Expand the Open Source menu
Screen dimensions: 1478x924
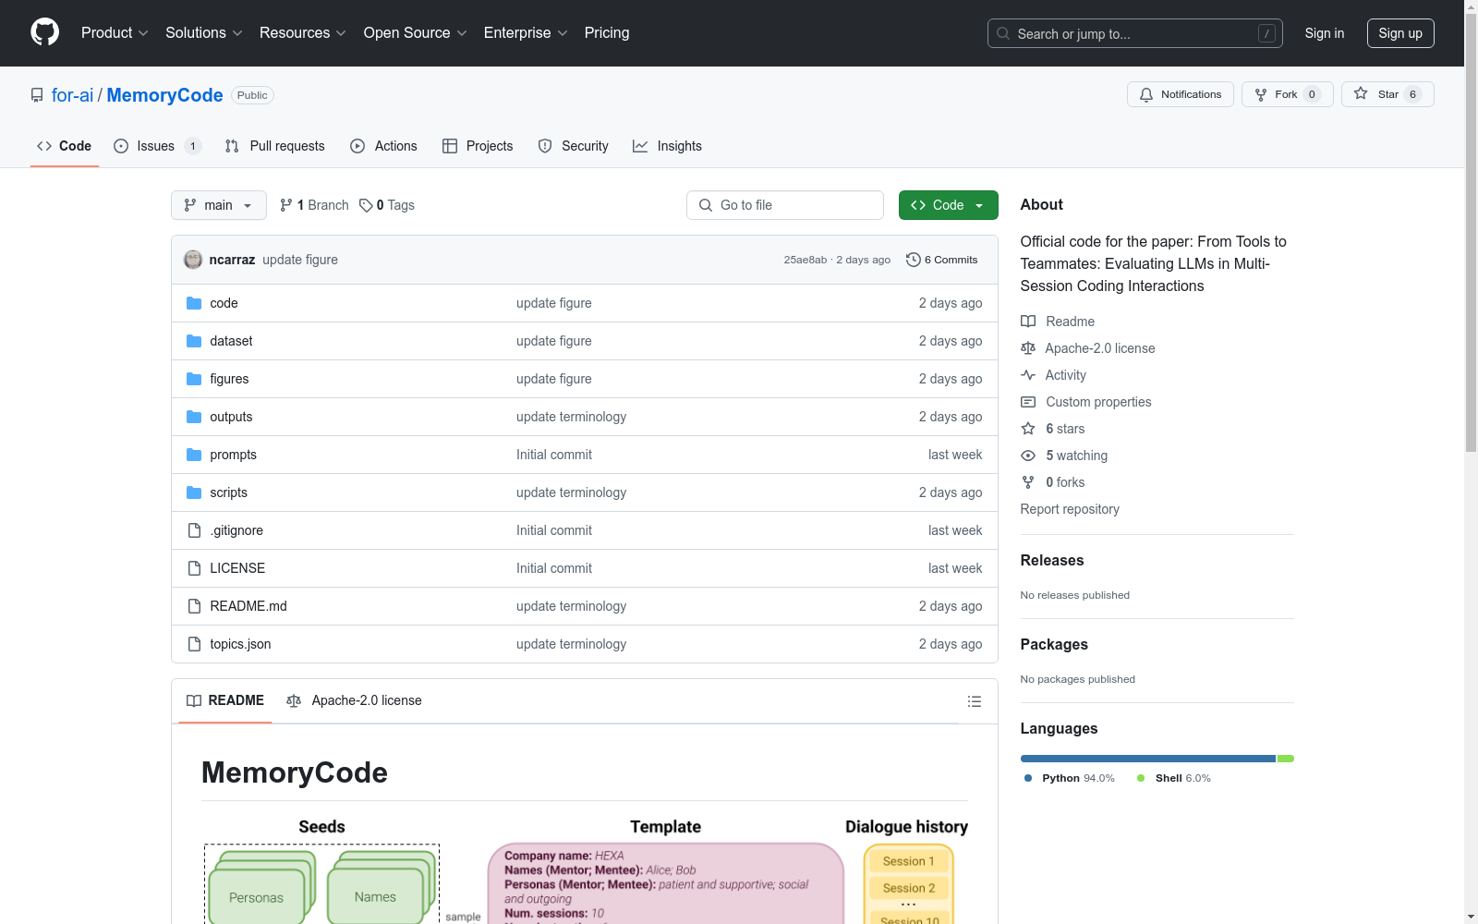416,33
